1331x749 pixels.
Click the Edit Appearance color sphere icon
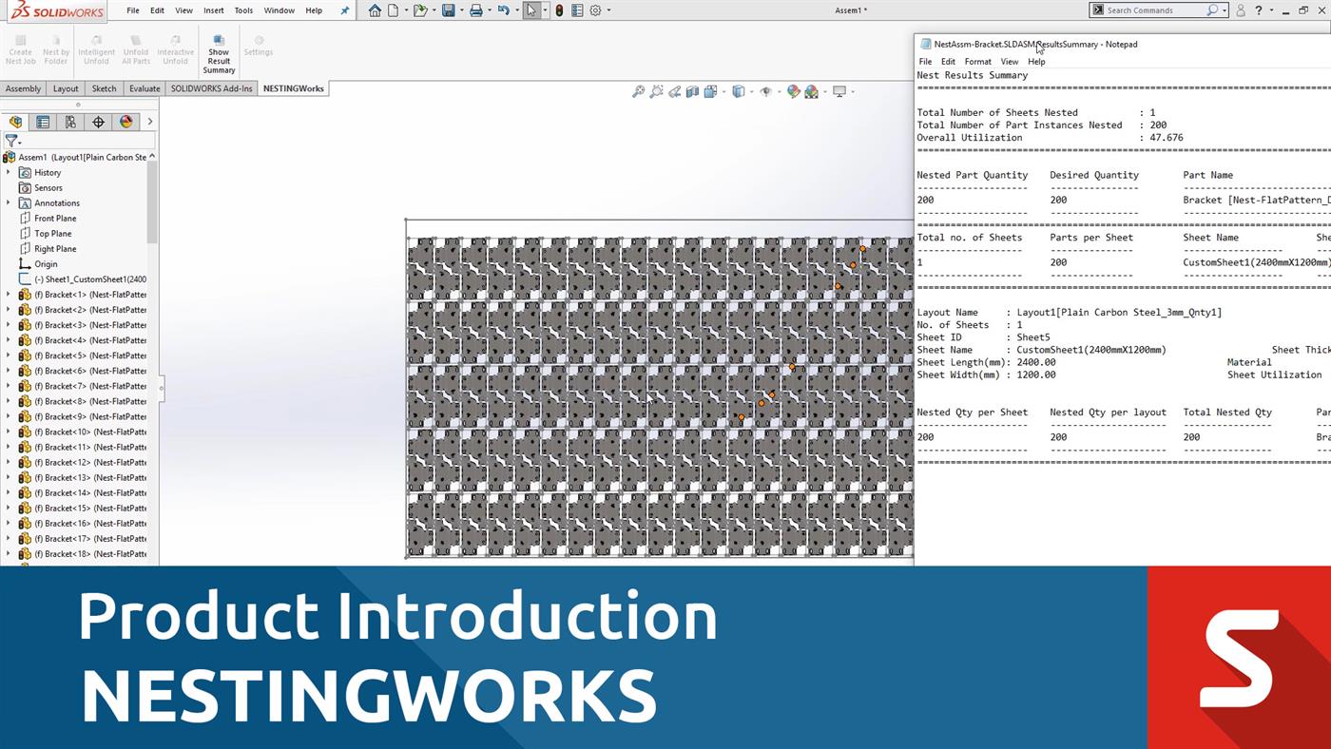click(x=795, y=91)
